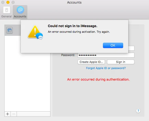Image resolution: width=149 pixels, height=121 pixels.
Task: Click OK in the iMessage error dialog
Action: coord(113,45)
